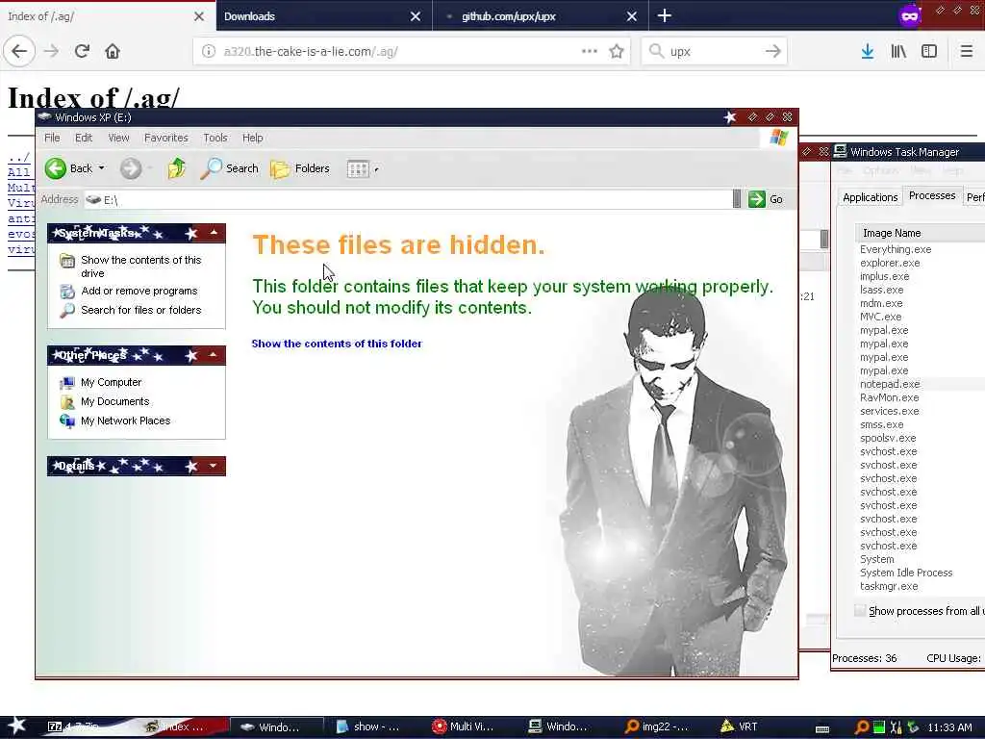Viewport: 985px width, 739px height.
Task: Select spoolsv.exe process row
Action: point(888,438)
